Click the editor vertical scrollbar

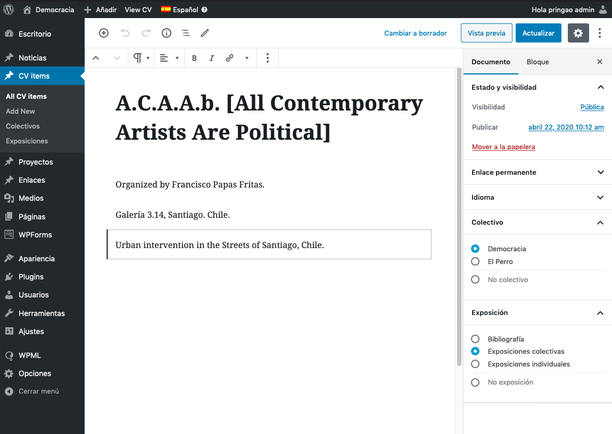(x=459, y=217)
